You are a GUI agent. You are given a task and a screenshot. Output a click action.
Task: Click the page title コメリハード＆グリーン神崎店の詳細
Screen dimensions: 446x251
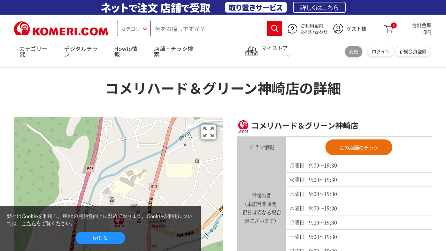223,89
